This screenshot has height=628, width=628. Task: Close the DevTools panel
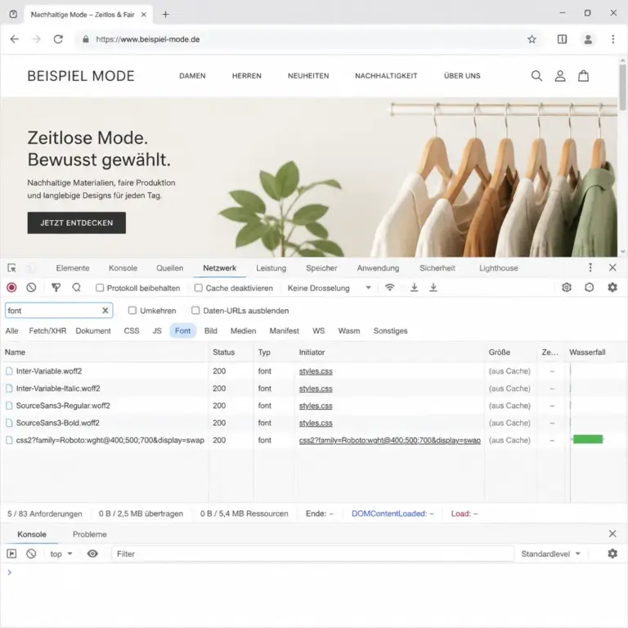click(x=612, y=267)
